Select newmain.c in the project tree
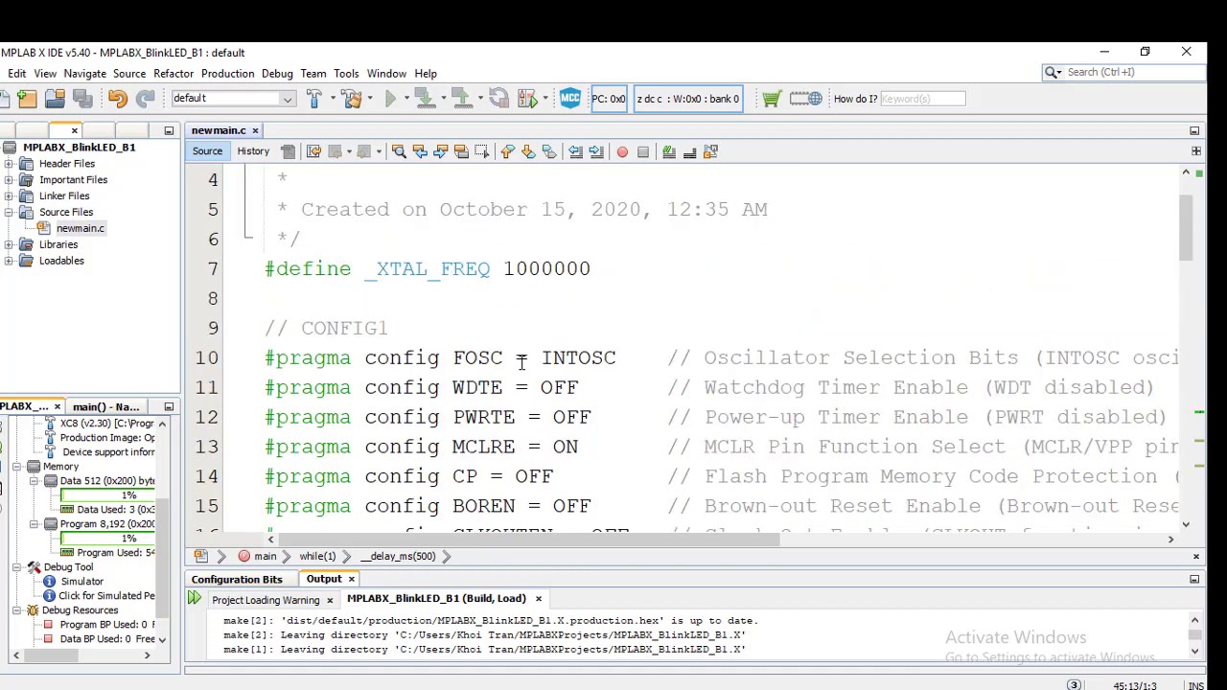The image size is (1227, 690). [x=81, y=228]
